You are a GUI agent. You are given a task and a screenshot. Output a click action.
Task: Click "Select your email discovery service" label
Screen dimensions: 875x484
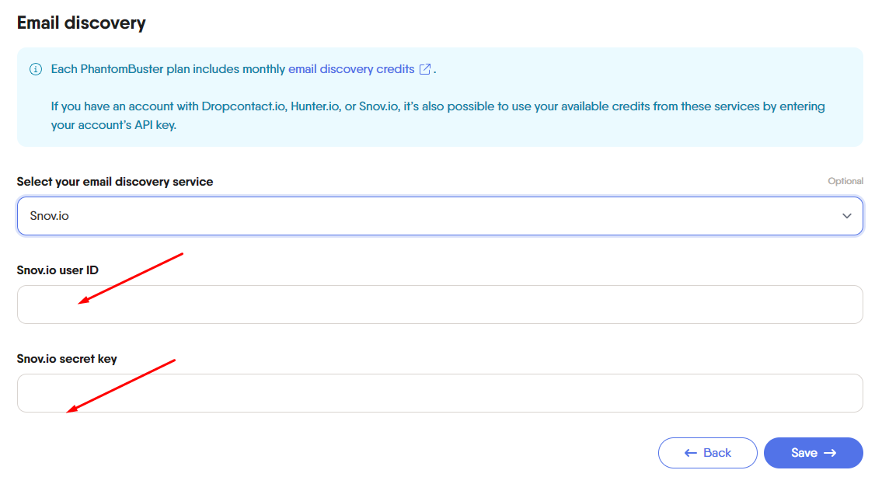click(x=115, y=182)
